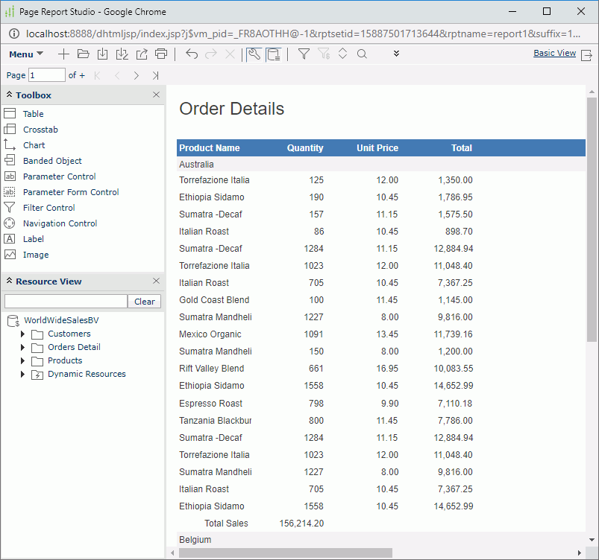Expand the Orders Detail folder node
Viewport: 599px width, 560px height.
[23, 347]
